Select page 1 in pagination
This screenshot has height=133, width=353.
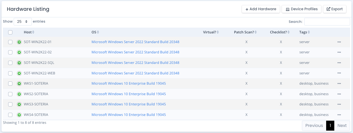330,126
